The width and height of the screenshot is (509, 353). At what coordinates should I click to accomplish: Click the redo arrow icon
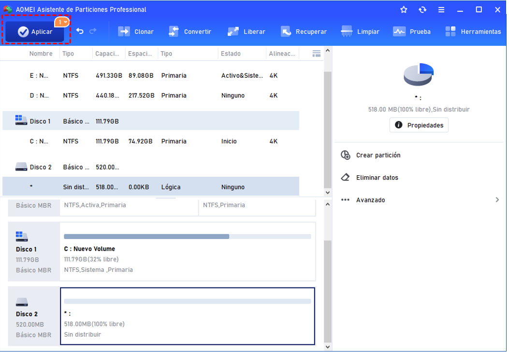point(93,31)
